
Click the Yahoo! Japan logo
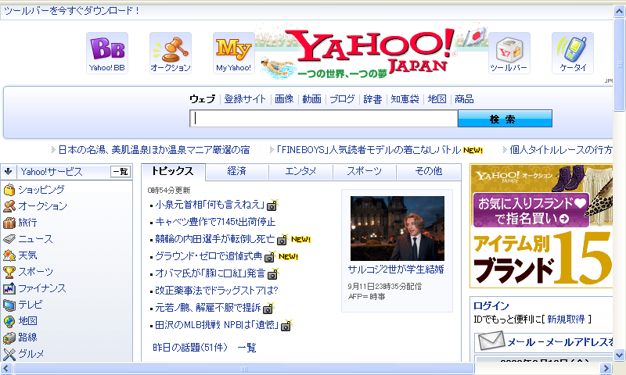click(372, 52)
